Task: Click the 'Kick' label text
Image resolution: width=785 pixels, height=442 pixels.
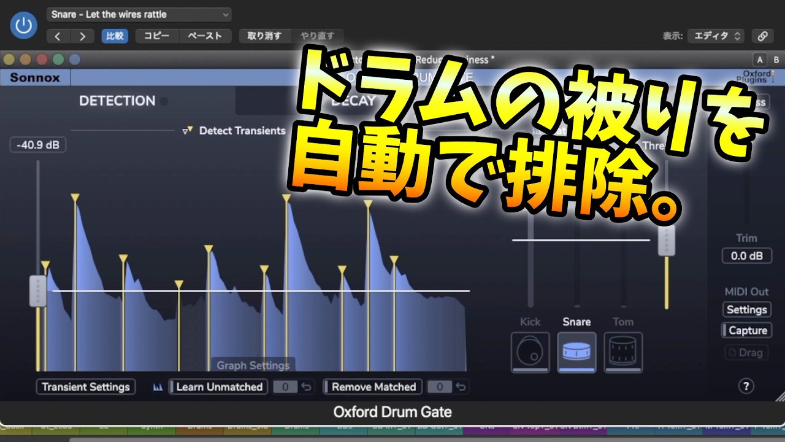Action: click(x=530, y=322)
